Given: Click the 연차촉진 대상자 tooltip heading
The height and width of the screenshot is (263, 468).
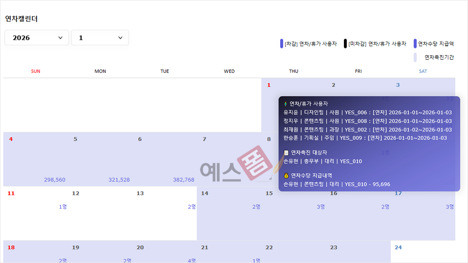Looking at the screenshot, I should tap(309, 153).
